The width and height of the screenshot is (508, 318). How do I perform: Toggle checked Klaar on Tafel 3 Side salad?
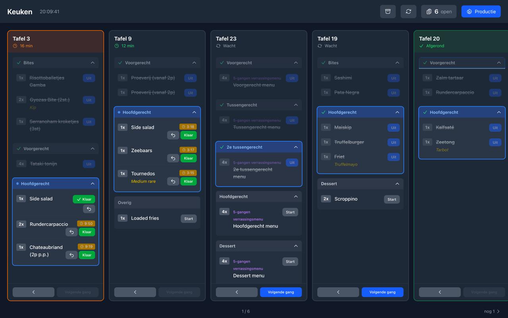84,199
